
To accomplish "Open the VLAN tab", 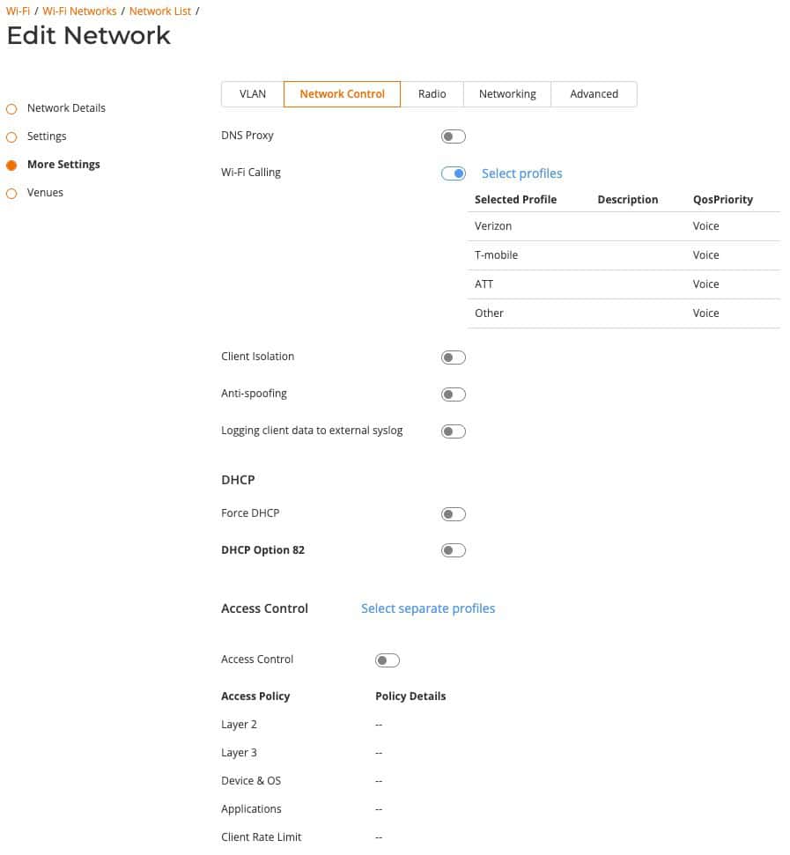I will (253, 94).
